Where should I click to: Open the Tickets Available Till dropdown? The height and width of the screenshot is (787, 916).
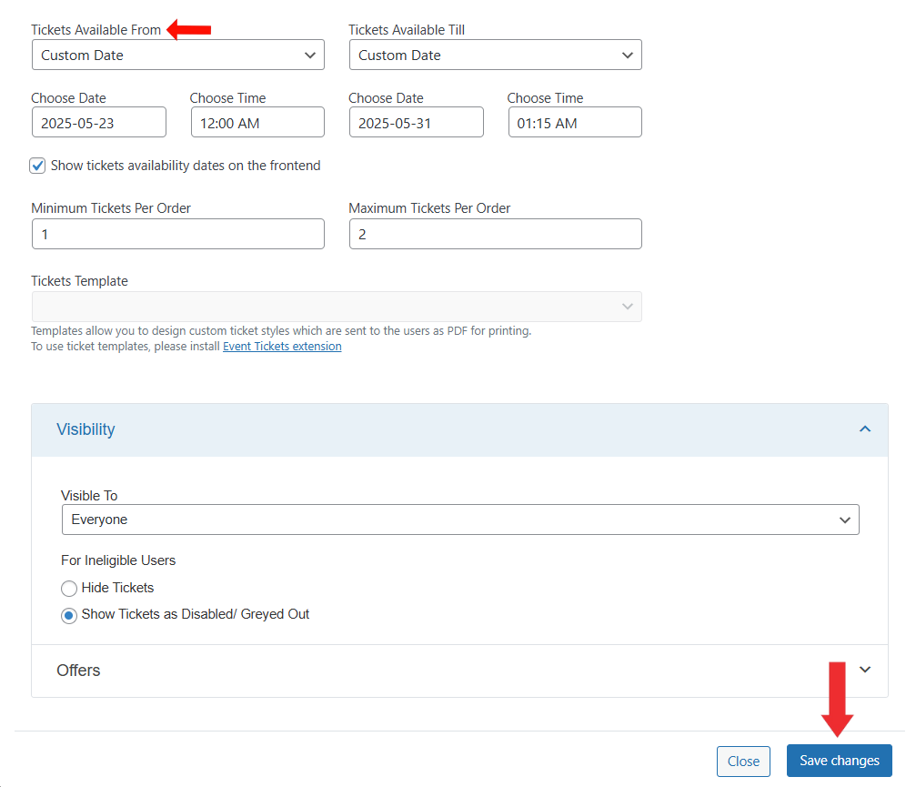click(496, 55)
